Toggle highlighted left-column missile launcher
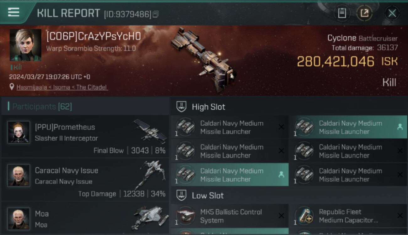The height and width of the screenshot is (235, 408). click(230, 175)
